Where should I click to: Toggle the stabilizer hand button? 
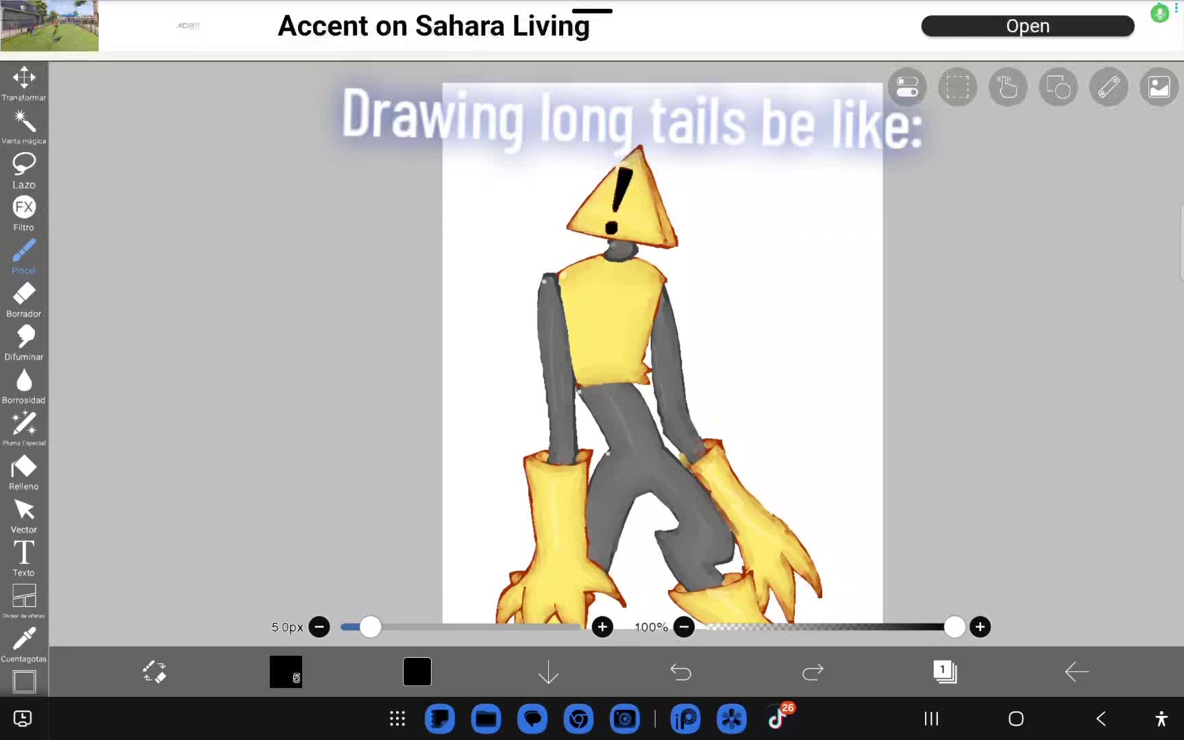[1008, 87]
